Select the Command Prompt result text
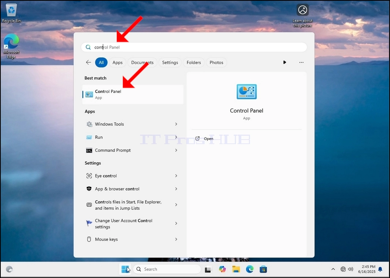 click(113, 151)
